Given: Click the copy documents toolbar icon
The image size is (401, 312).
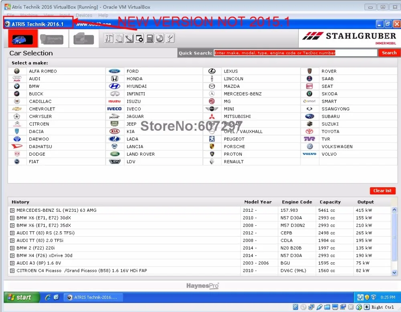Looking at the screenshot, I should pos(119,38).
